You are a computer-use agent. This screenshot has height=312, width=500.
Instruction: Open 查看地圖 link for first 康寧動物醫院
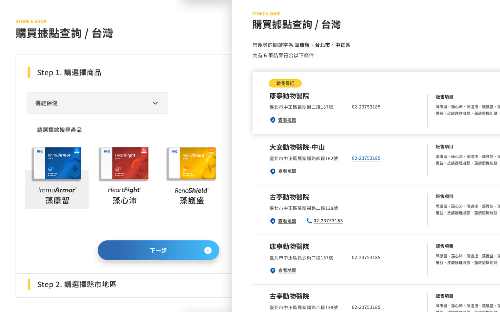tap(287, 120)
